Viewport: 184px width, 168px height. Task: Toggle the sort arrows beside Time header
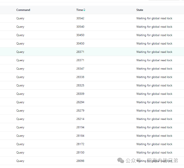tap(84, 10)
